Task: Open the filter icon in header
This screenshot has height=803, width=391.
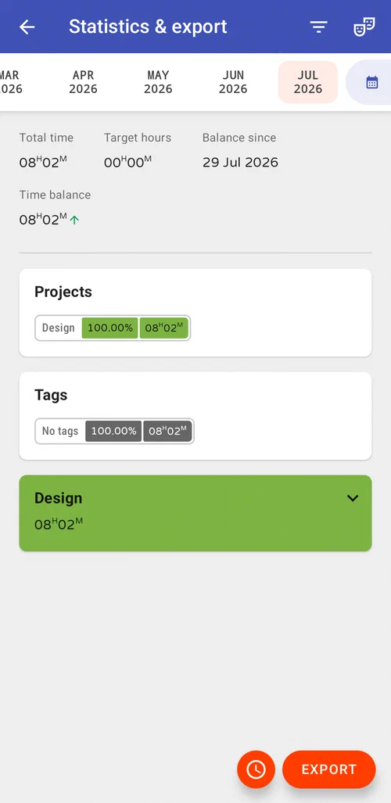Action: [x=318, y=27]
